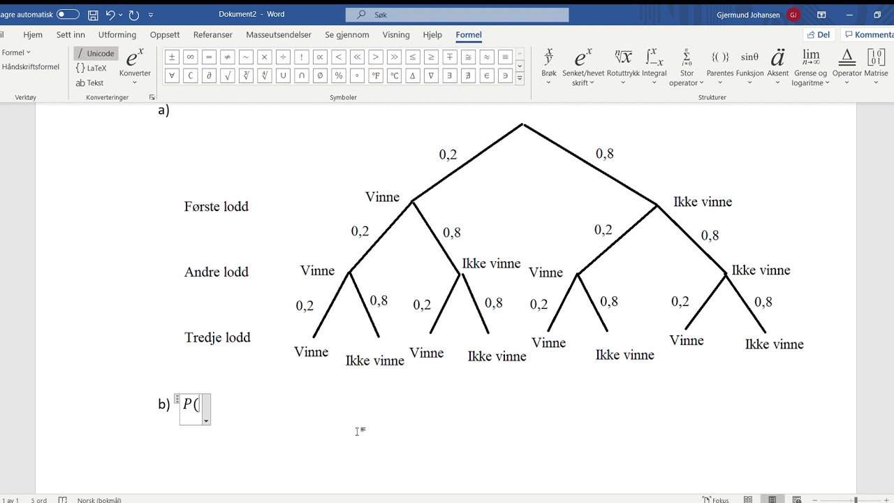Go to the Oppsett tab
894x503 pixels.
(x=165, y=35)
